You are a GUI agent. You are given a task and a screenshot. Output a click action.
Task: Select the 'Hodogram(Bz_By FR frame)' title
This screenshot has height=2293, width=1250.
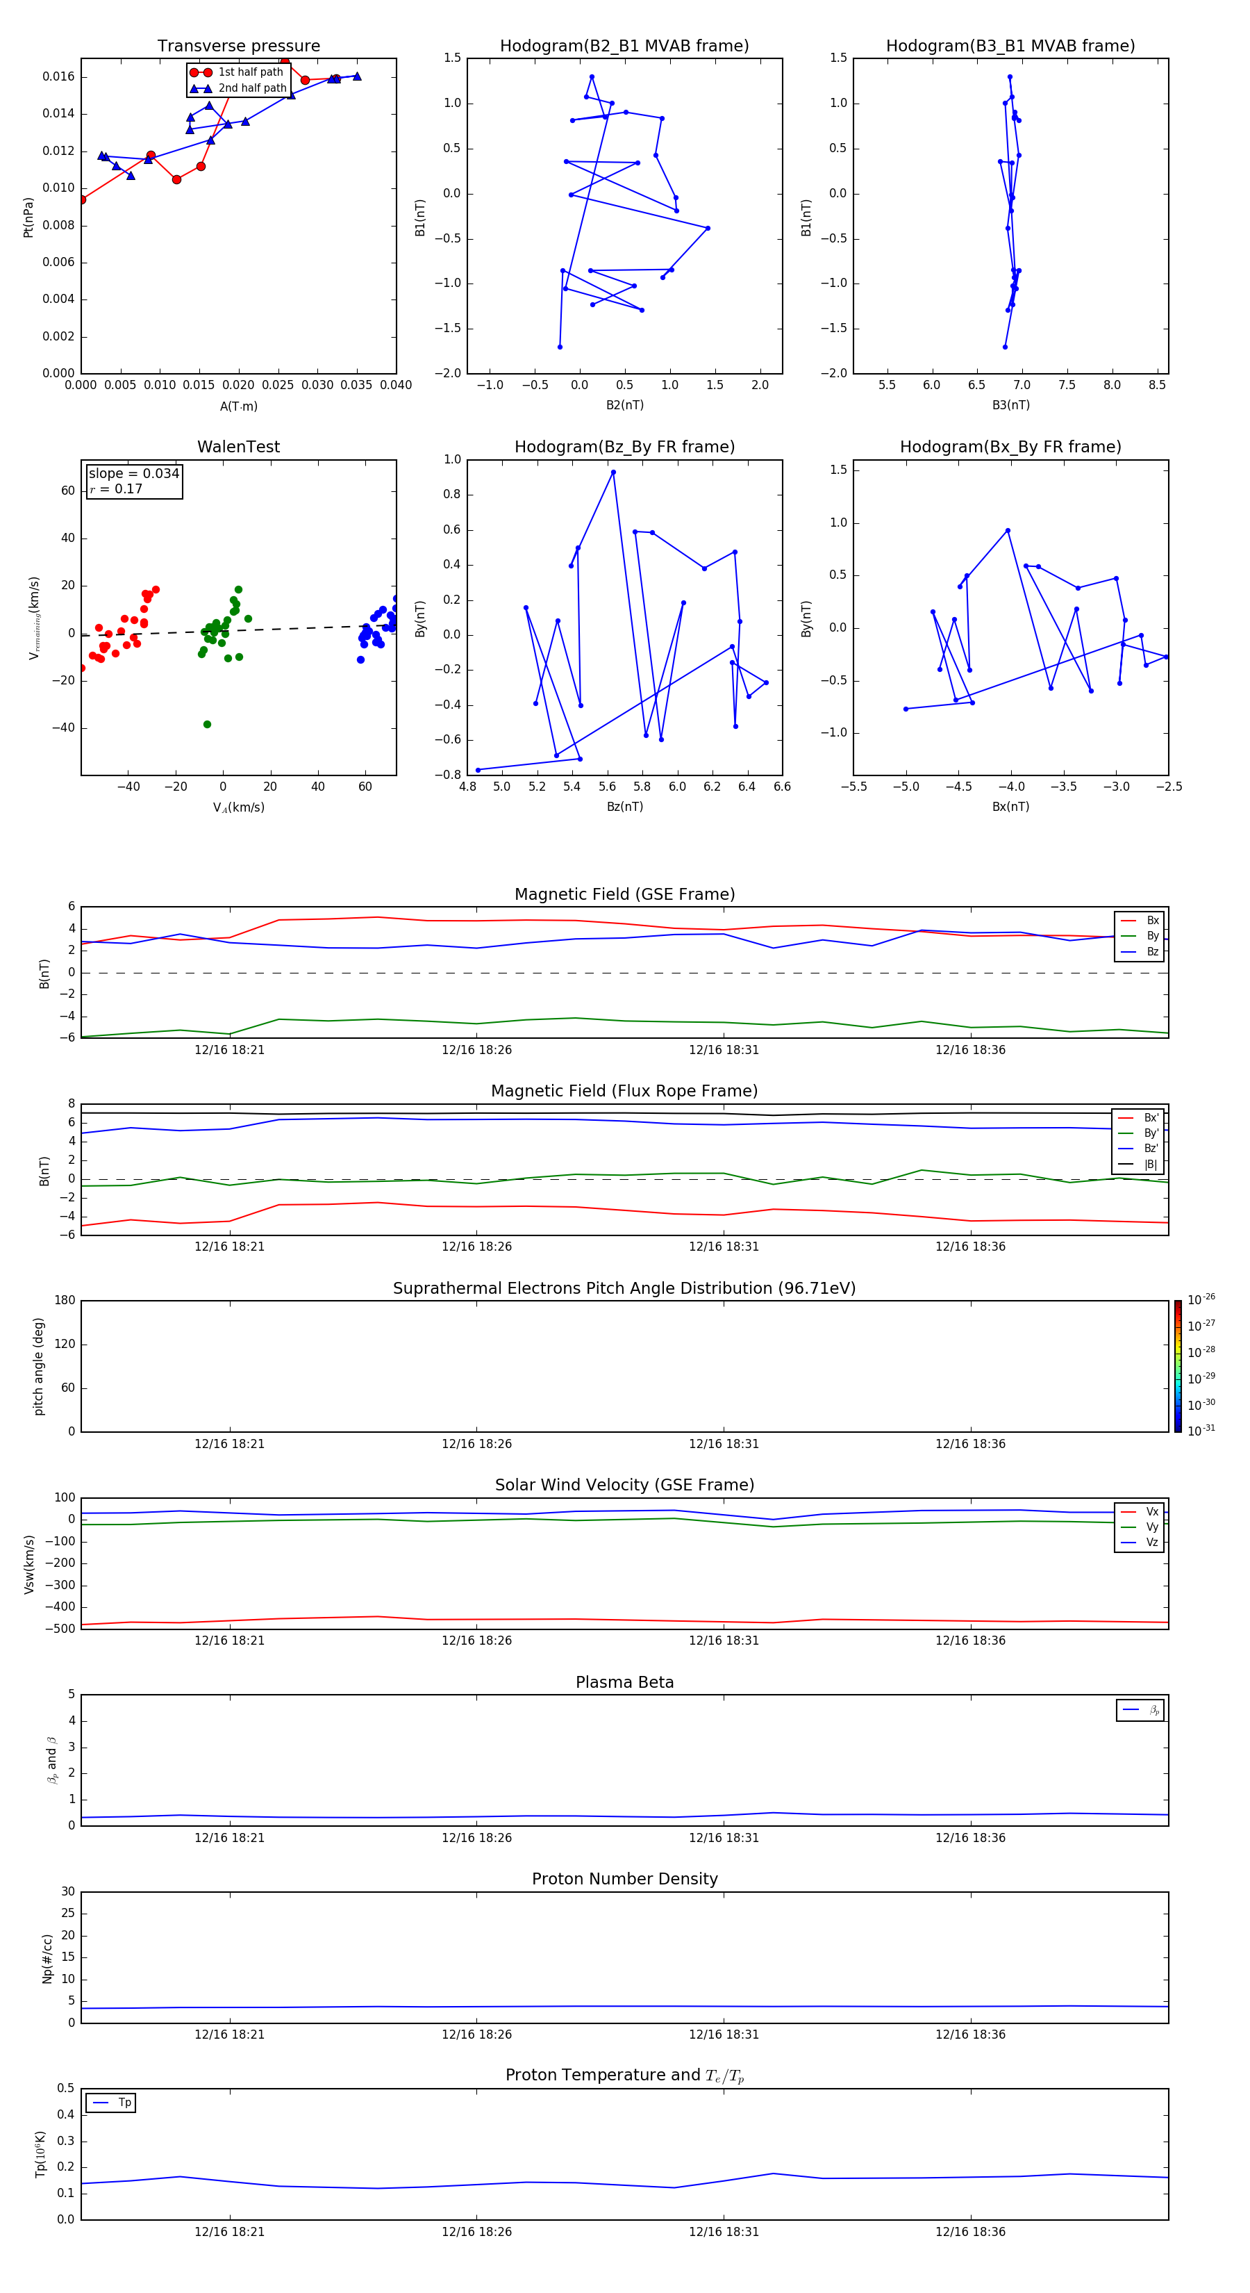coord(624,447)
